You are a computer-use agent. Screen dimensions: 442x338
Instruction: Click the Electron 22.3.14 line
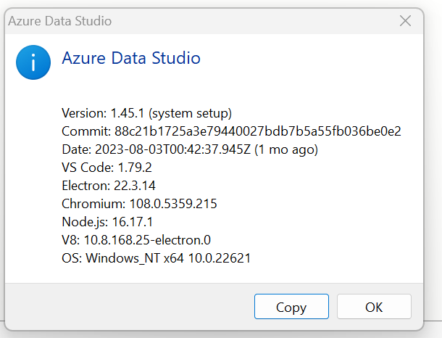pyautogui.click(x=109, y=186)
